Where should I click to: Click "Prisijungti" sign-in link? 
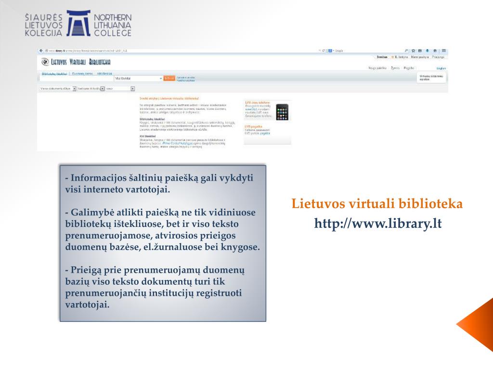coord(438,57)
